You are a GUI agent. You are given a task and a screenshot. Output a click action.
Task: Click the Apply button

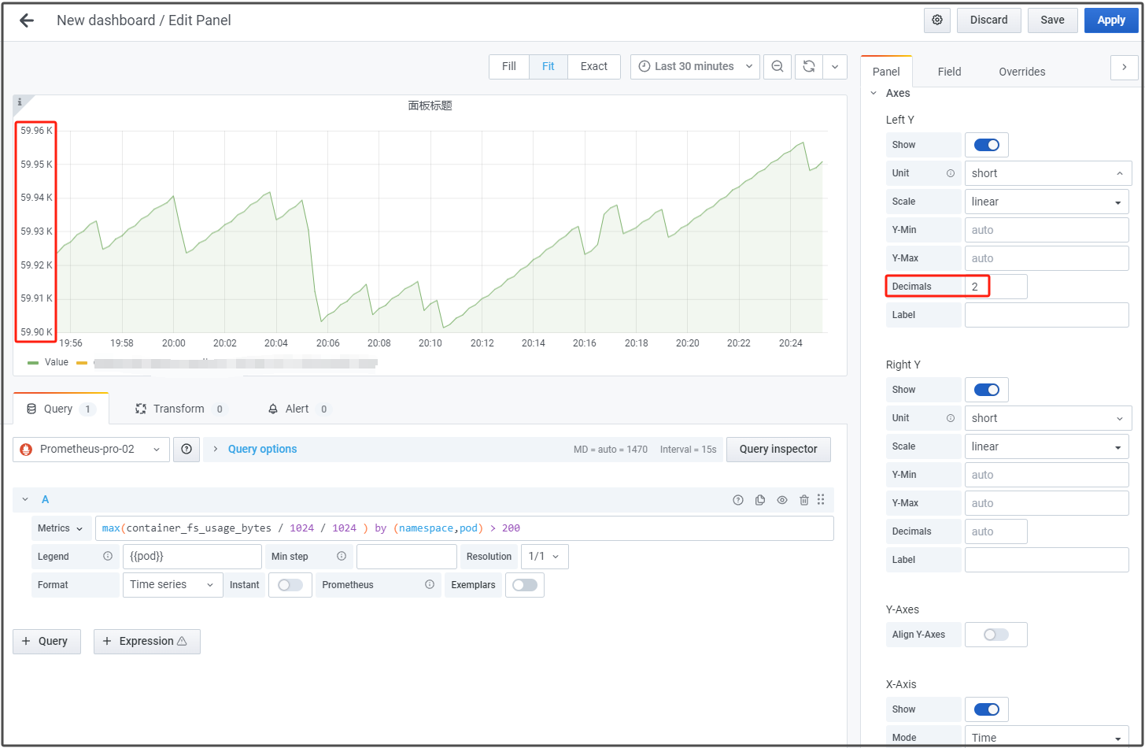tap(1110, 20)
